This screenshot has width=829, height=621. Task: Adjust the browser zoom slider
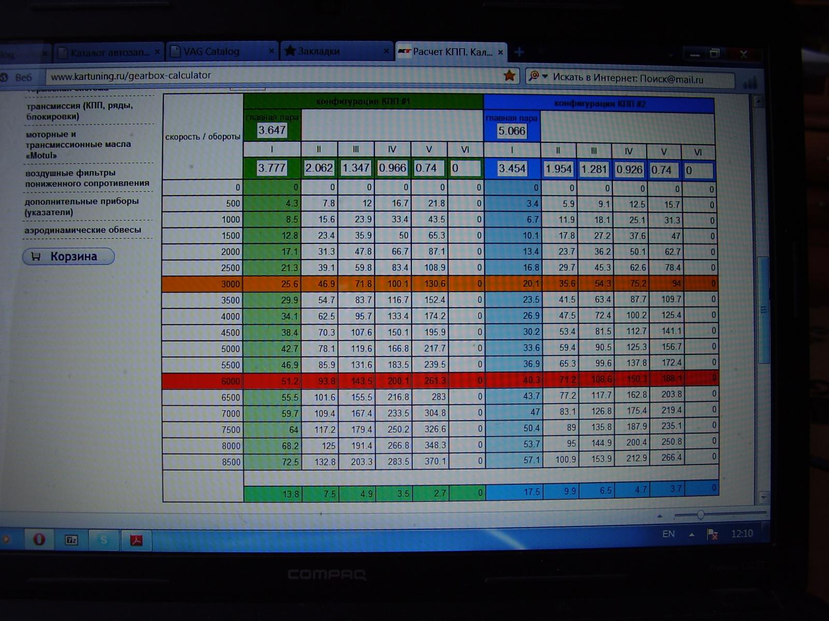pyautogui.click(x=701, y=514)
